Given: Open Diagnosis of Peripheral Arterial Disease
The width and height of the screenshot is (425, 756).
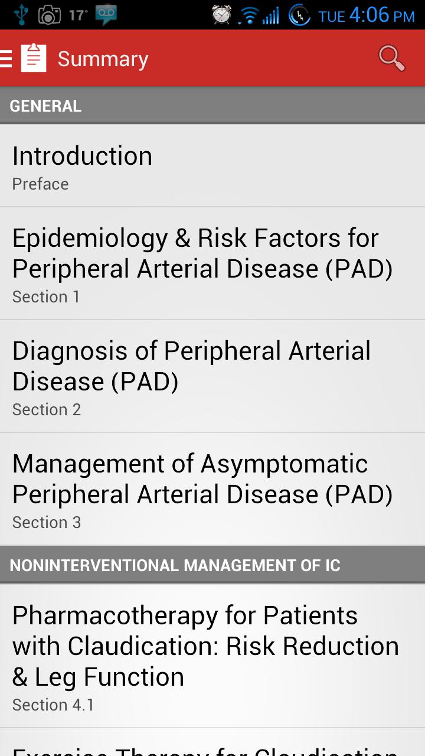Looking at the screenshot, I should (x=212, y=376).
